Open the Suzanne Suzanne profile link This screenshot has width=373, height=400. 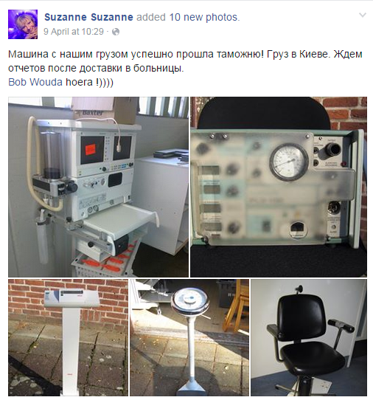pyautogui.click(x=88, y=17)
